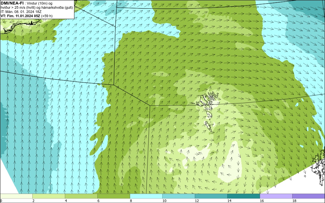Click the "IT: Mán. 08. 01. 2024 18Z" line
This screenshot has width=325, height=203.
21,12
